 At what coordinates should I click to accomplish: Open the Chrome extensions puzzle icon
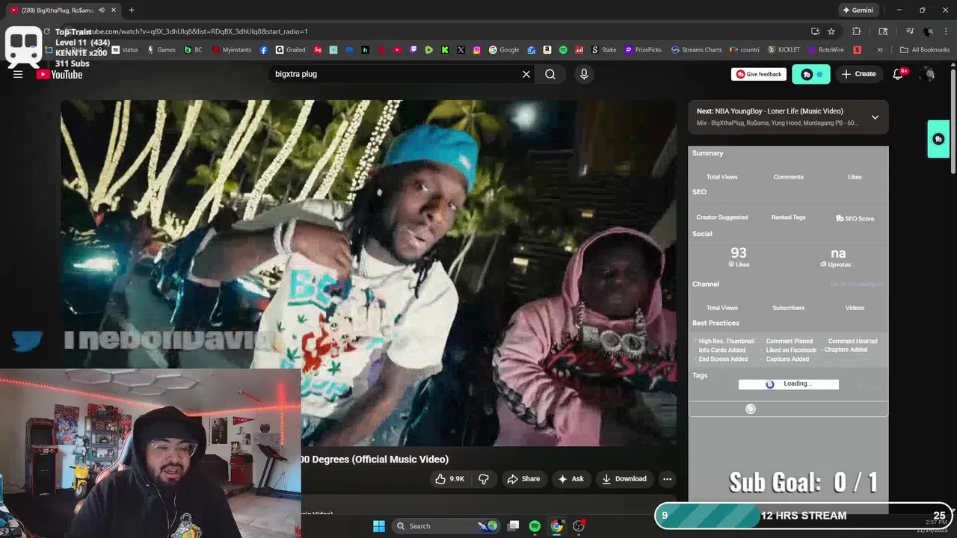click(857, 31)
